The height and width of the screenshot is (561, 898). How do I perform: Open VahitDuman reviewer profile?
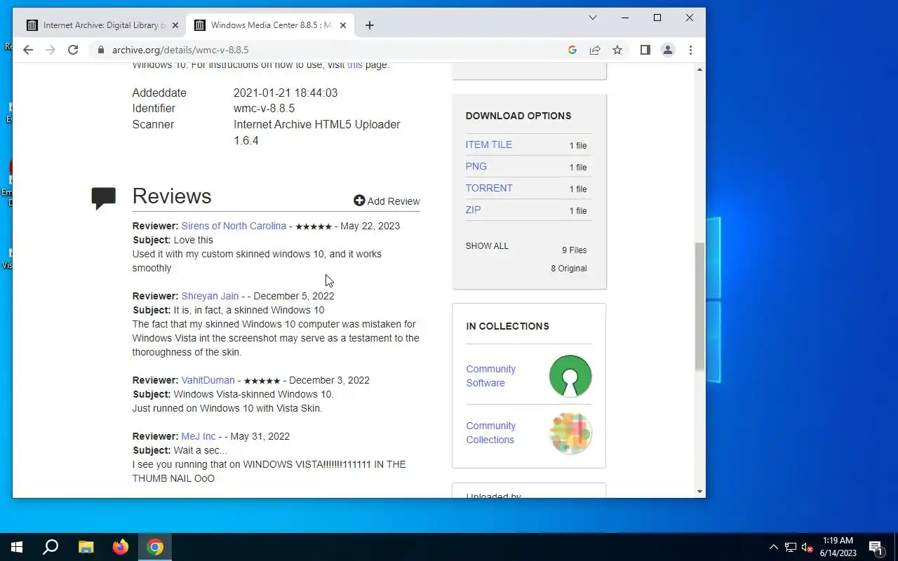tap(208, 380)
